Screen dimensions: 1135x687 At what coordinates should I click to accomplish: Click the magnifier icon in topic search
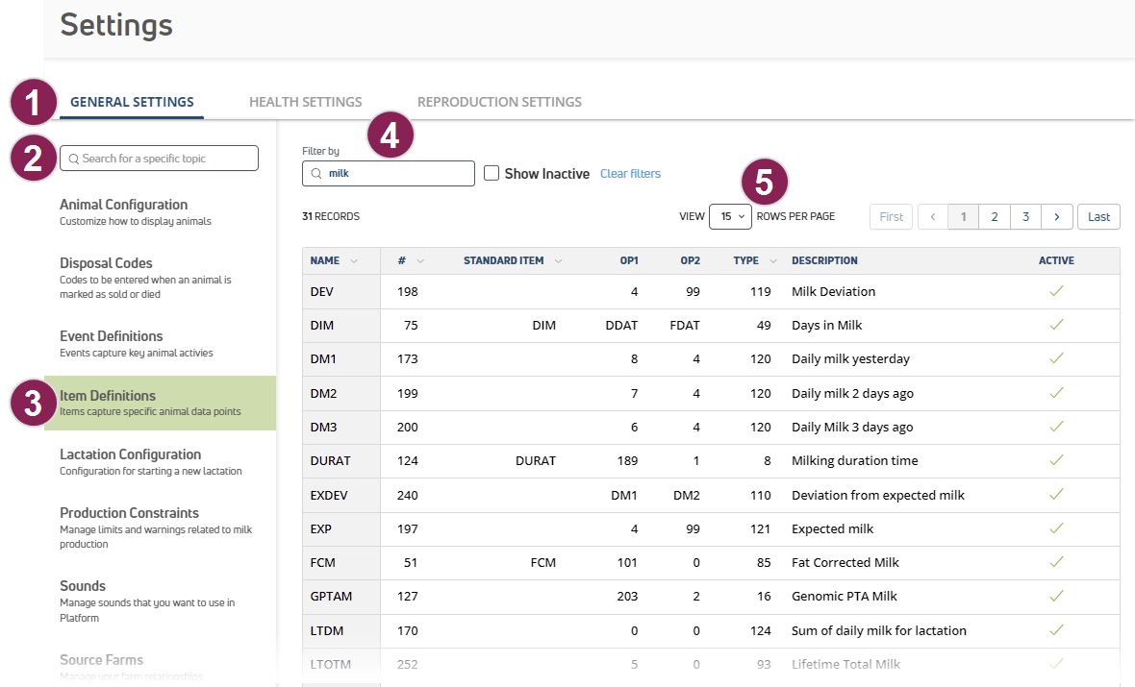[x=74, y=159]
